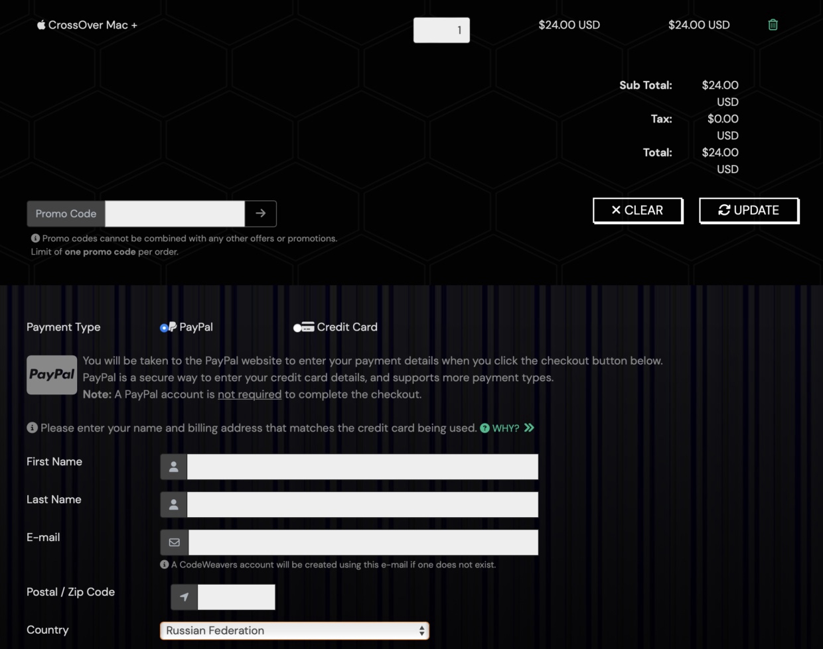823x649 pixels.
Task: Click the Tax: label
Action: point(661,119)
